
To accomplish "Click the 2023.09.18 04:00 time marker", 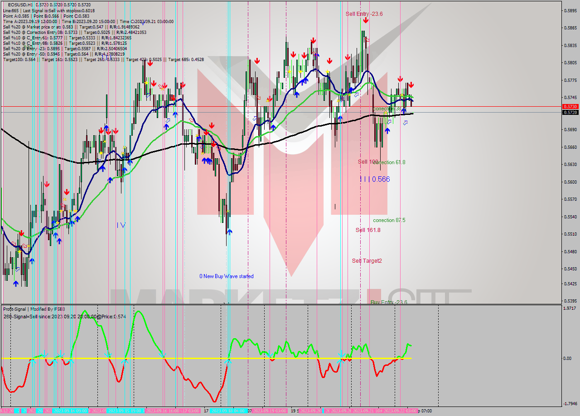I will click(229, 411).
